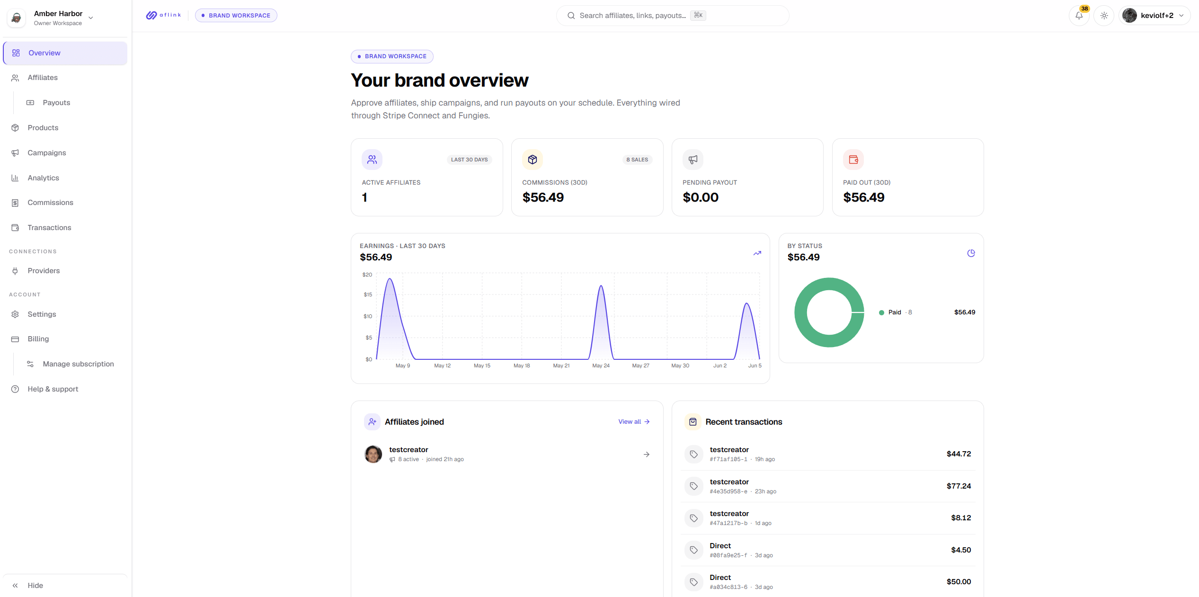Click the Active Affiliates people icon
Image resolution: width=1199 pixels, height=597 pixels.
[x=372, y=160]
